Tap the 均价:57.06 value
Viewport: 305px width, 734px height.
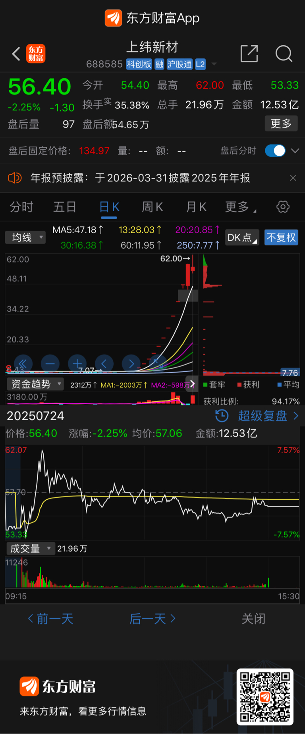(157, 433)
